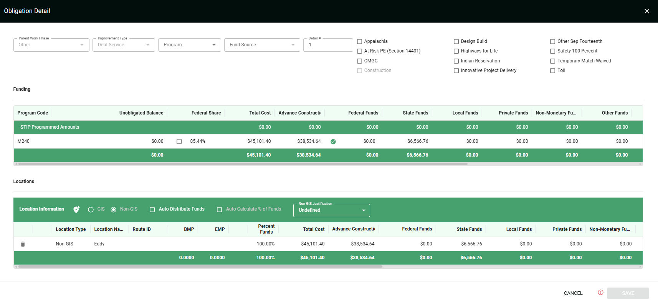Click the Eddy location name cell
The width and height of the screenshot is (658, 304).
(x=99, y=244)
